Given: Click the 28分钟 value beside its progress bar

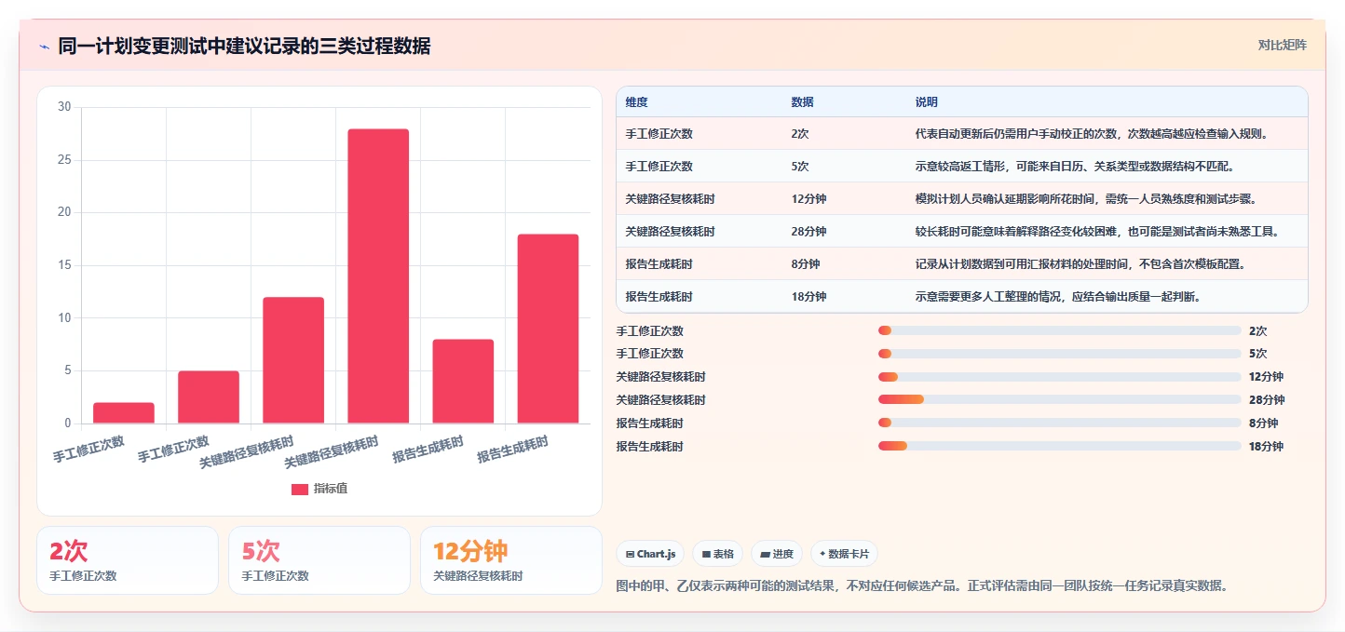Looking at the screenshot, I should 1267,400.
